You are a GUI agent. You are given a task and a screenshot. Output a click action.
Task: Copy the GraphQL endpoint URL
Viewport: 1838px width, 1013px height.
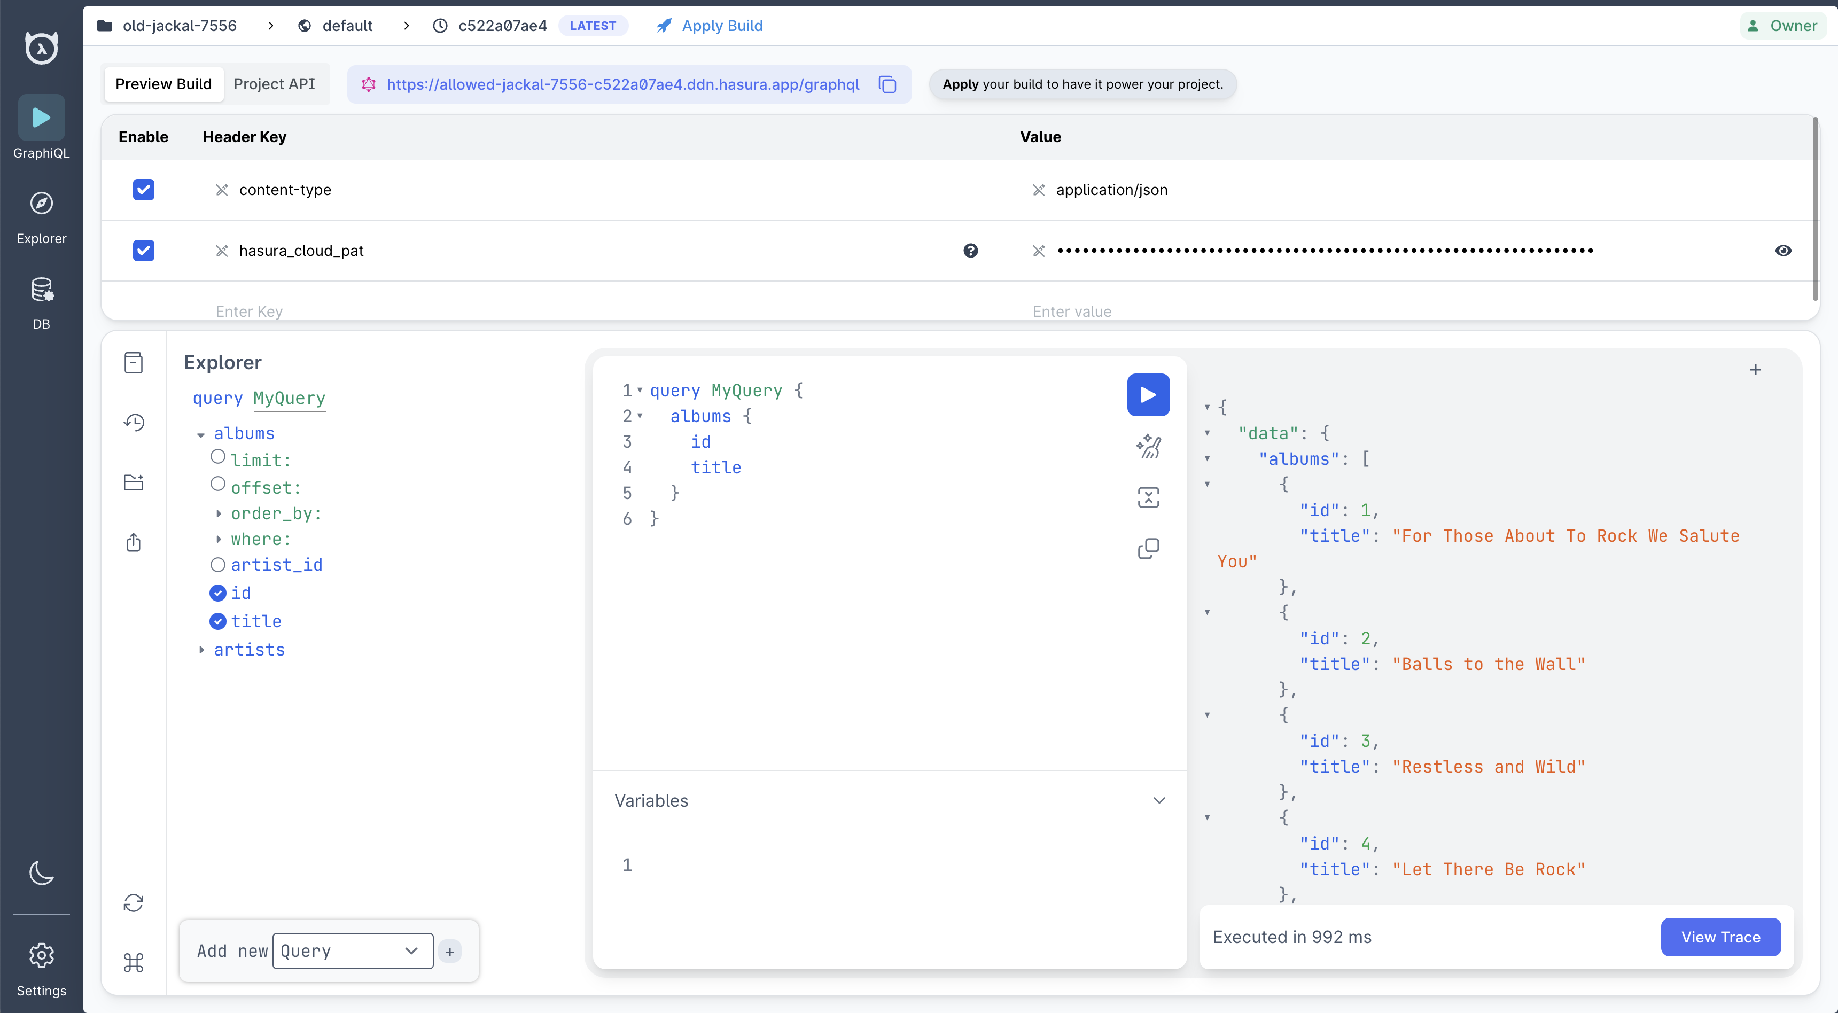tap(887, 84)
